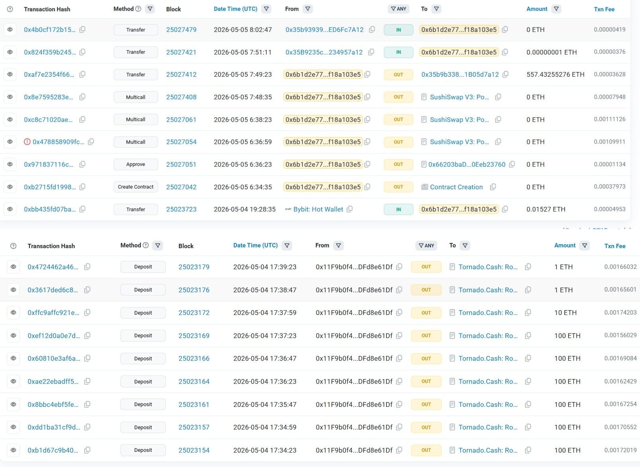Click lower Txn Fee column header

point(615,246)
